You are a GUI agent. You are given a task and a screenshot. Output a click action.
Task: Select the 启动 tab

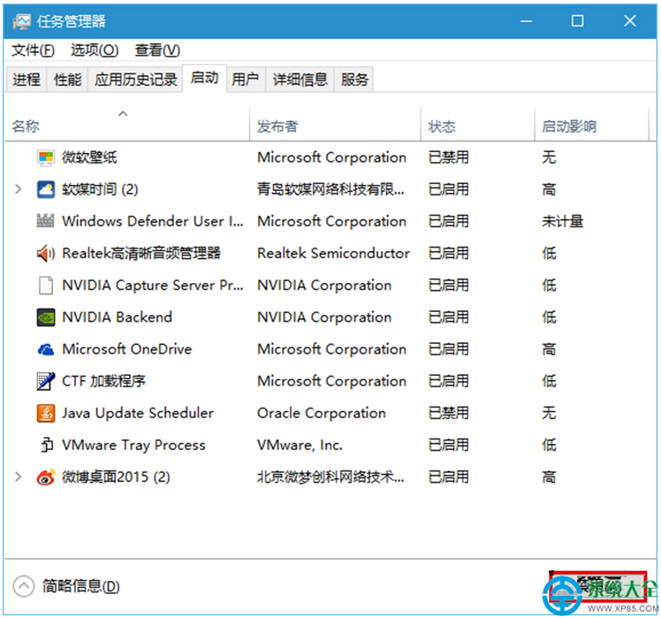coord(204,78)
